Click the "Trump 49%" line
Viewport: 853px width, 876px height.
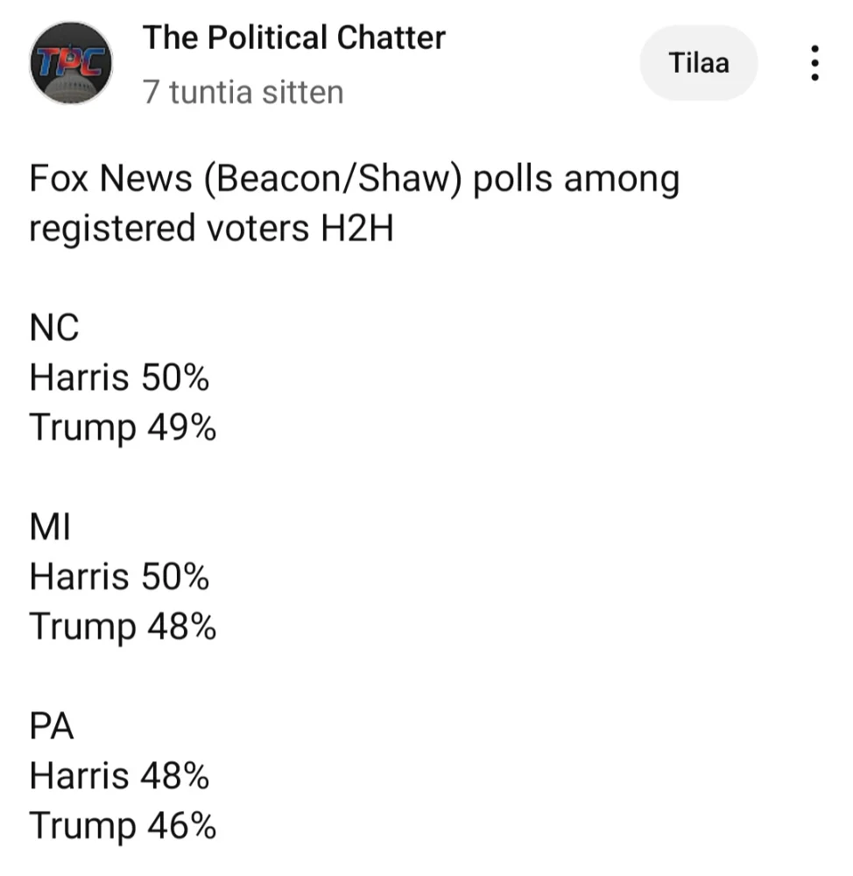(122, 428)
